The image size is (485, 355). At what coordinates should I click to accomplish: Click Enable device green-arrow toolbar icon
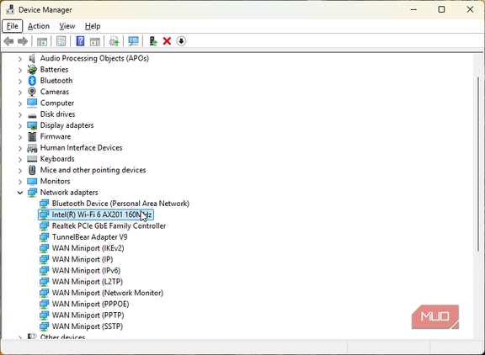point(153,41)
